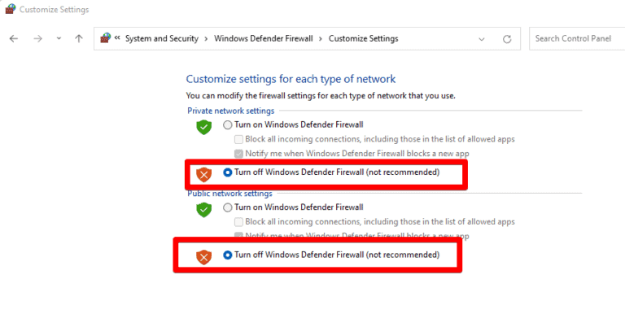Click the green shield under Public network settings
625x327 pixels.
[203, 209]
